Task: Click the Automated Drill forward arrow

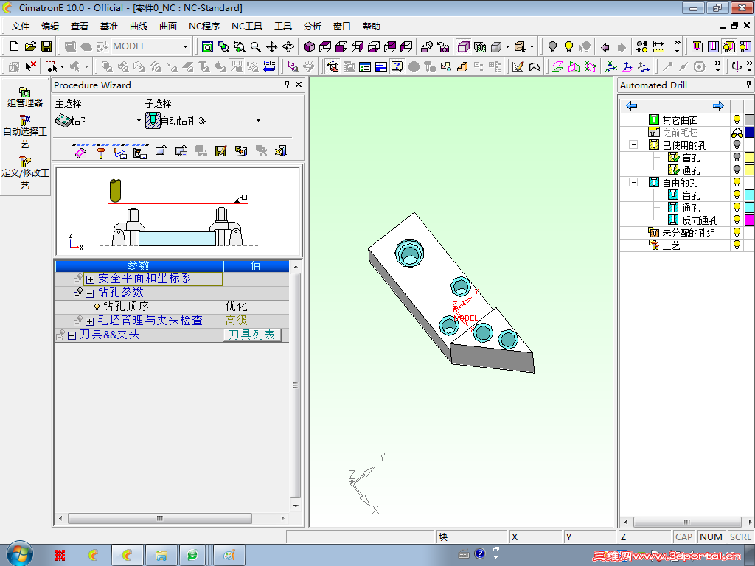Action: 718,105
